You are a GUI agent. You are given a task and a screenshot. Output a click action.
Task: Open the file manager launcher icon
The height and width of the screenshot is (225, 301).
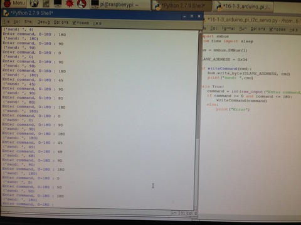46,3
